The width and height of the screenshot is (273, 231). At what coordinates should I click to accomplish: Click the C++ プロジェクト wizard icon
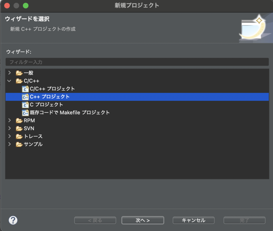[25, 97]
